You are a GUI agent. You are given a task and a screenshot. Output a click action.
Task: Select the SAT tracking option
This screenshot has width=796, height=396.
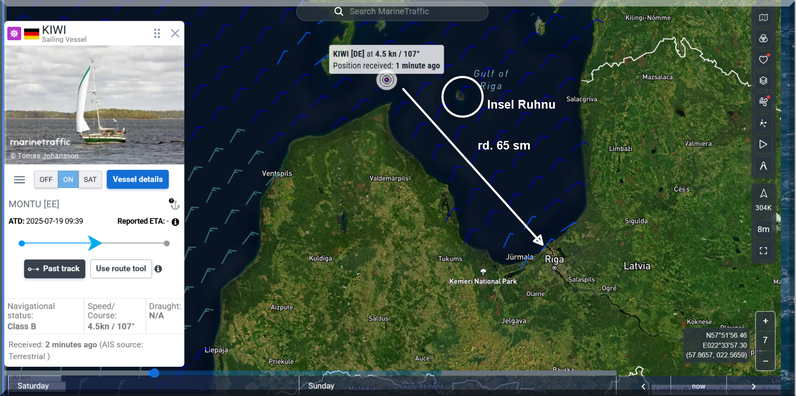coord(90,180)
